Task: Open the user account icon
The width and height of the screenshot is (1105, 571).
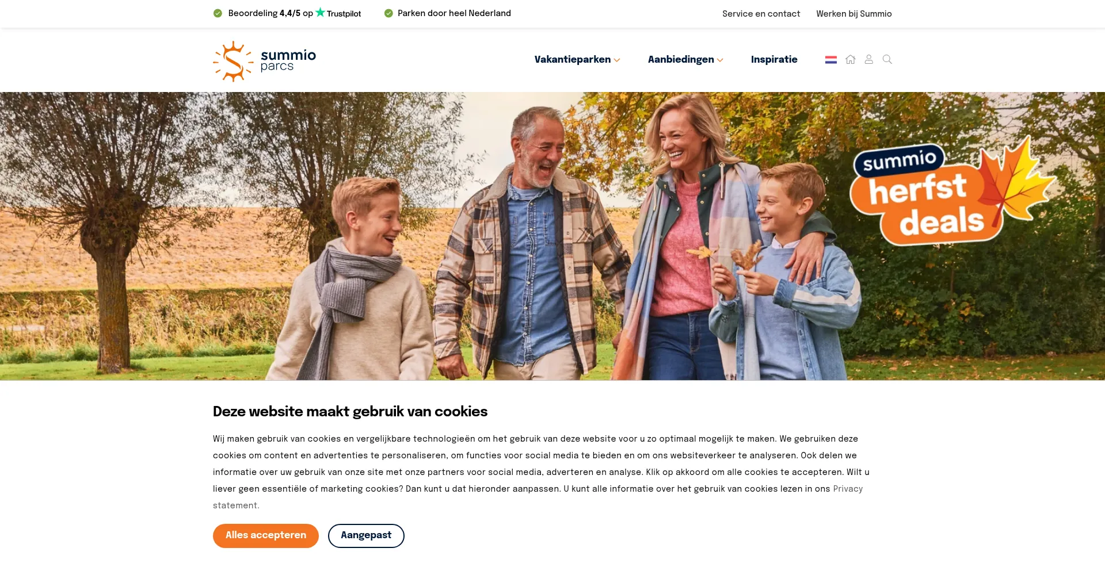Action: tap(868, 59)
